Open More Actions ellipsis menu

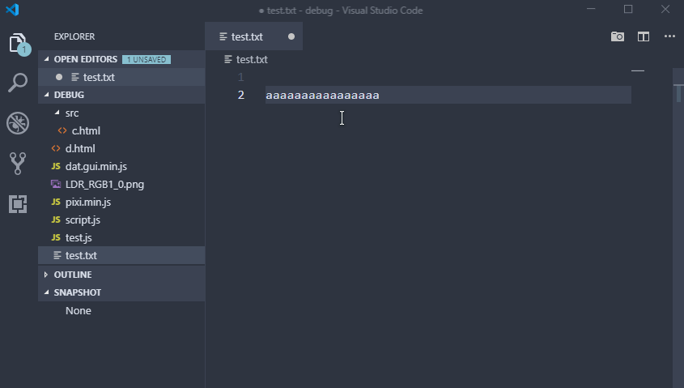pos(669,36)
